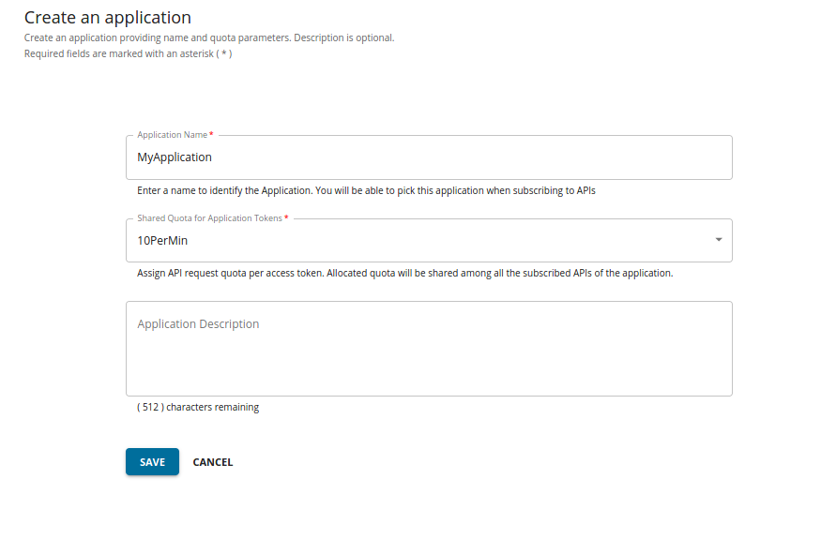This screenshot has width=821, height=539.
Task: Open the Shared Quota dropdown arrow
Action: (x=719, y=240)
